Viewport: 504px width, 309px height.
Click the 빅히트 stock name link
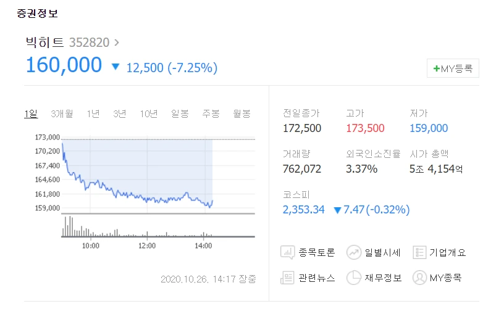[45, 43]
